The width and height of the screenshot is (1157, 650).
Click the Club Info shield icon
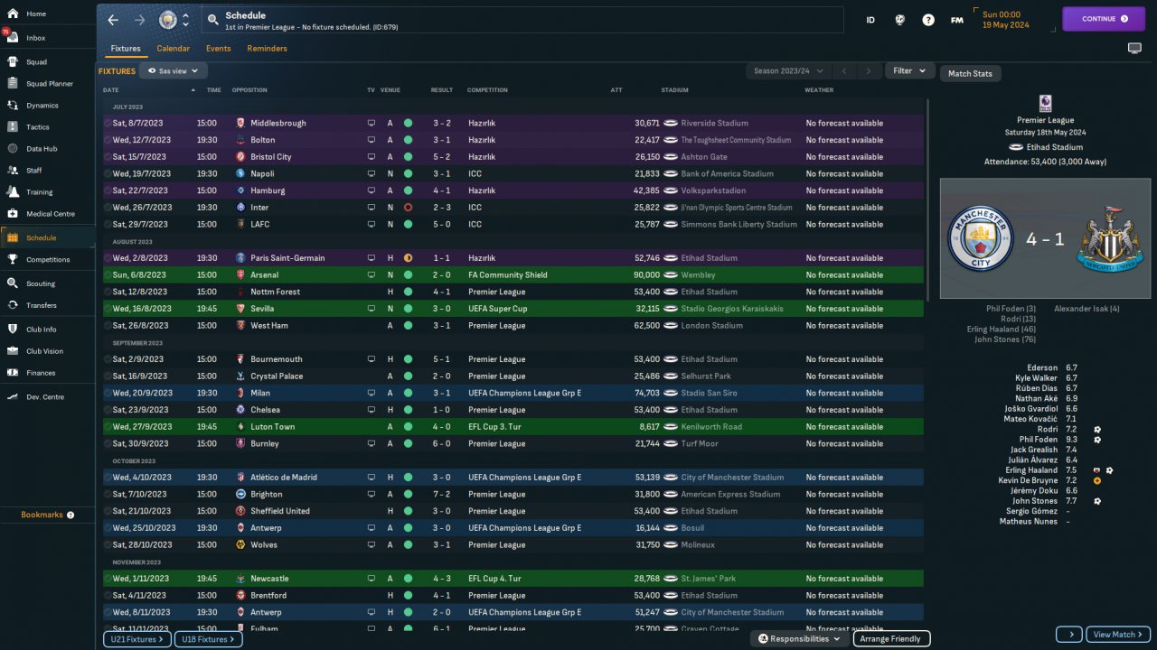(13, 330)
